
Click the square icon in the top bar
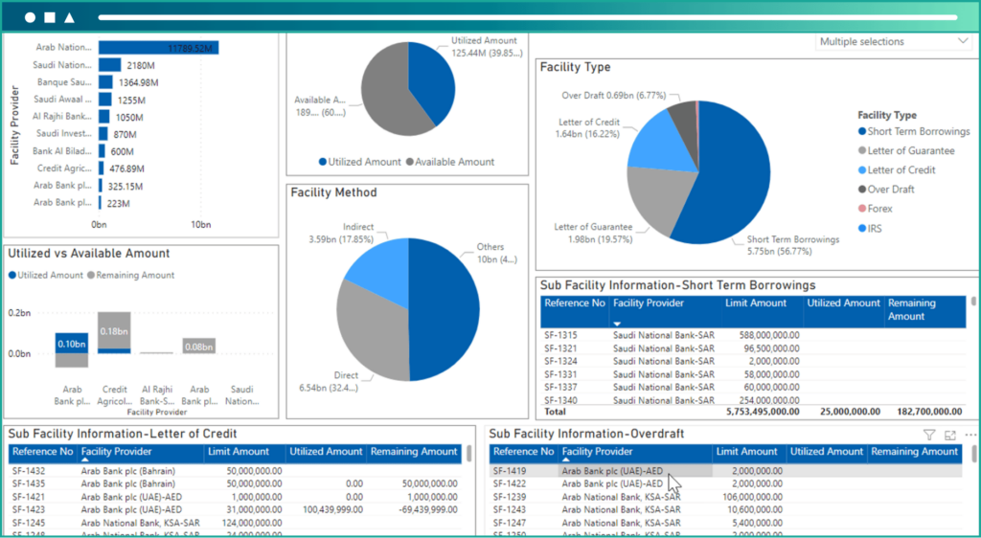[50, 17]
